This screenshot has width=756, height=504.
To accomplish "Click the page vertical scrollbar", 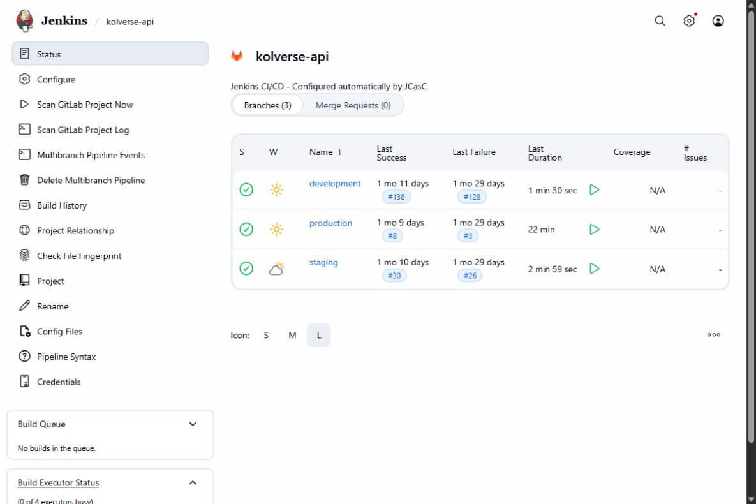I will click(x=751, y=226).
